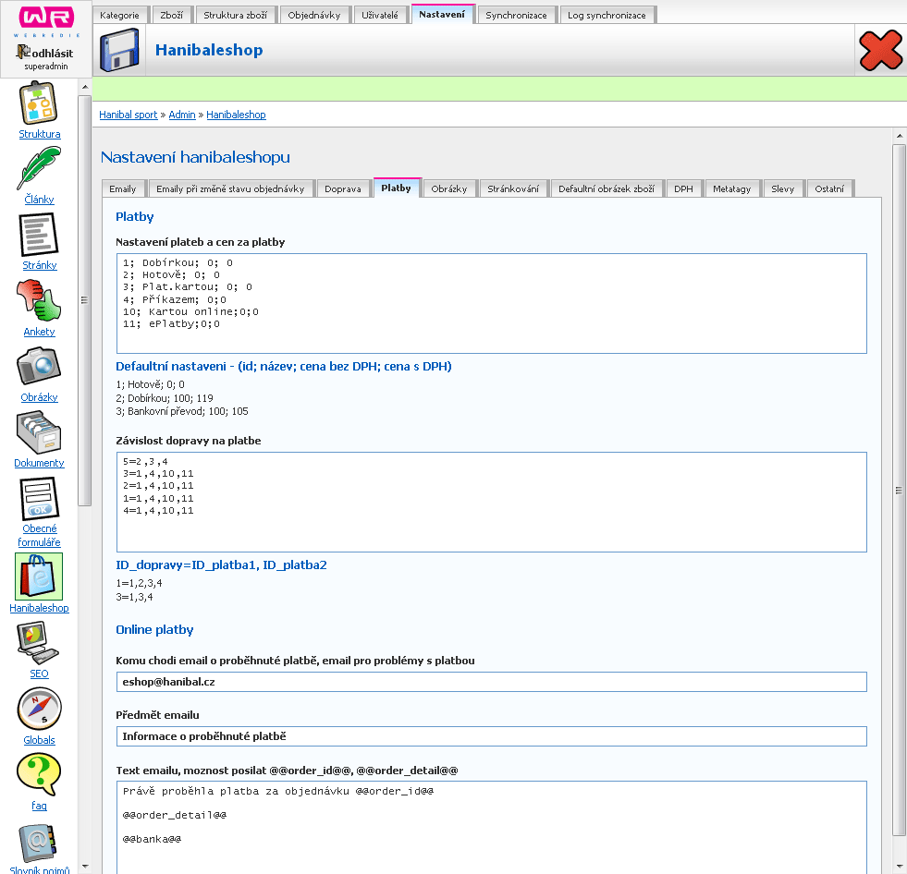Click the Předmět emailu input field

tap(492, 735)
